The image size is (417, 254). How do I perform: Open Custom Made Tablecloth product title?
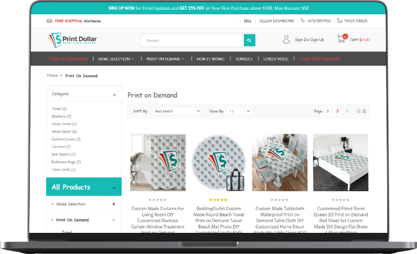280,220
